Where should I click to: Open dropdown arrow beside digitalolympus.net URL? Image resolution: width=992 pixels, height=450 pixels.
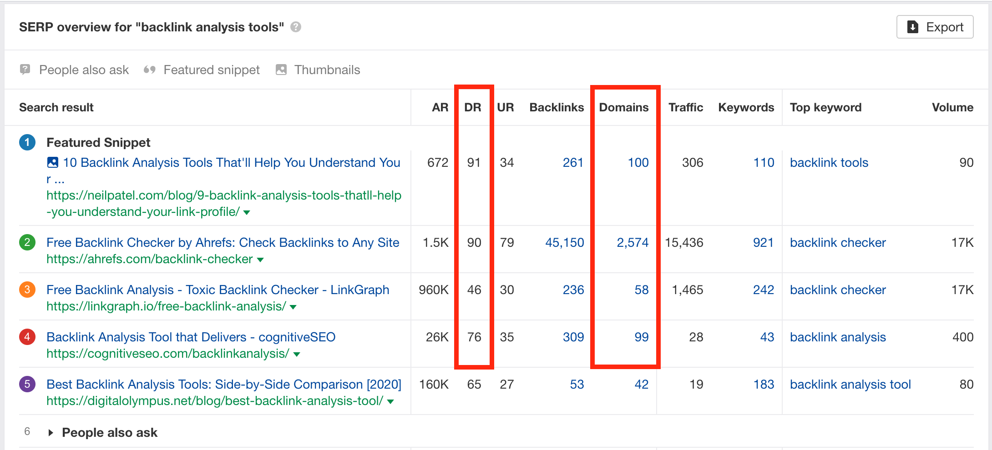click(390, 402)
